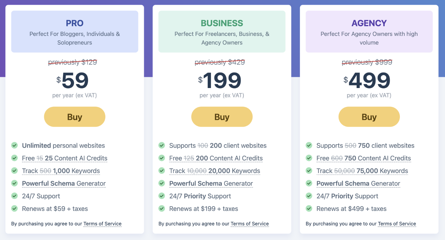
Task: Click checkmark icon next to 25 Content AI Credits
Action: point(15,158)
